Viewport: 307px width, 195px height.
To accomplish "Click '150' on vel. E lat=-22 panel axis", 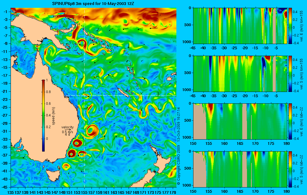I will tap(193, 144).
